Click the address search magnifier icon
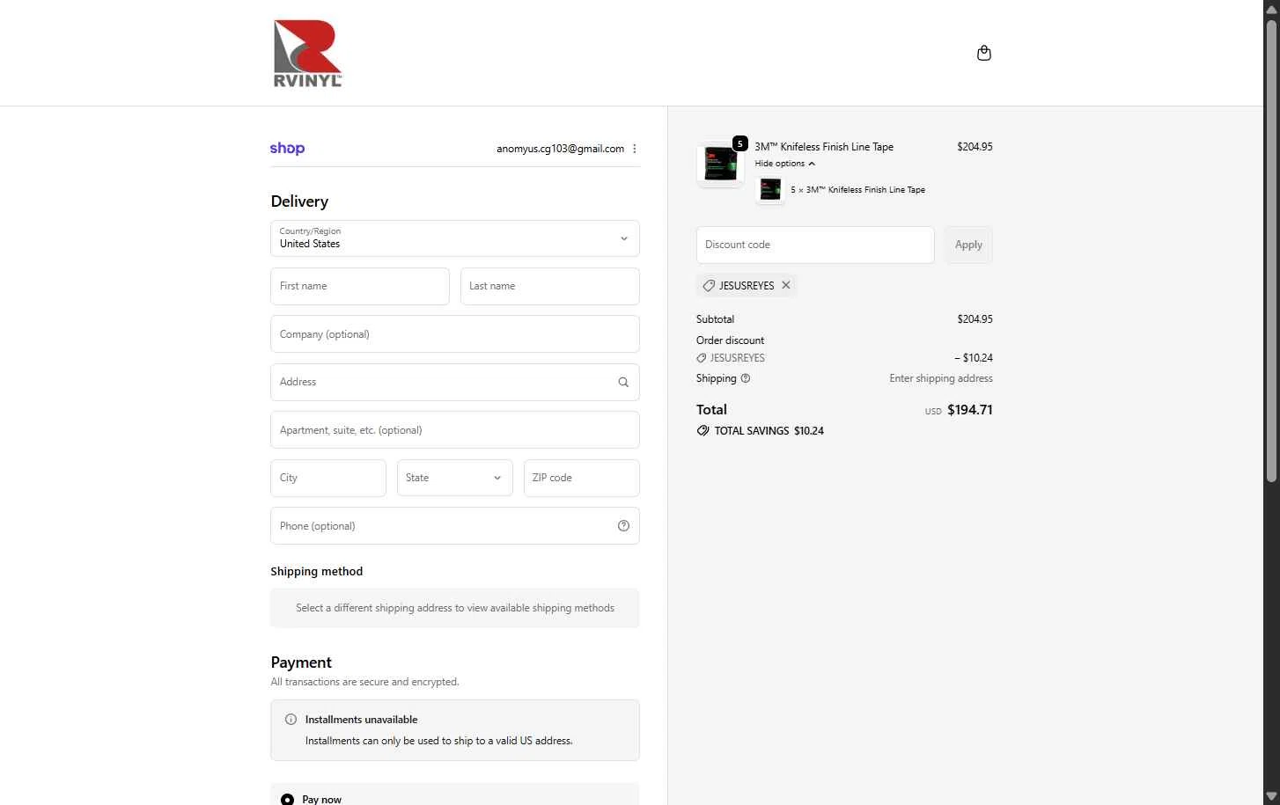Image resolution: width=1280 pixels, height=805 pixels. point(623,382)
